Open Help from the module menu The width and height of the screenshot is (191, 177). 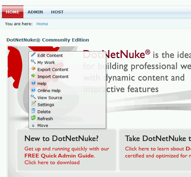[42, 84]
